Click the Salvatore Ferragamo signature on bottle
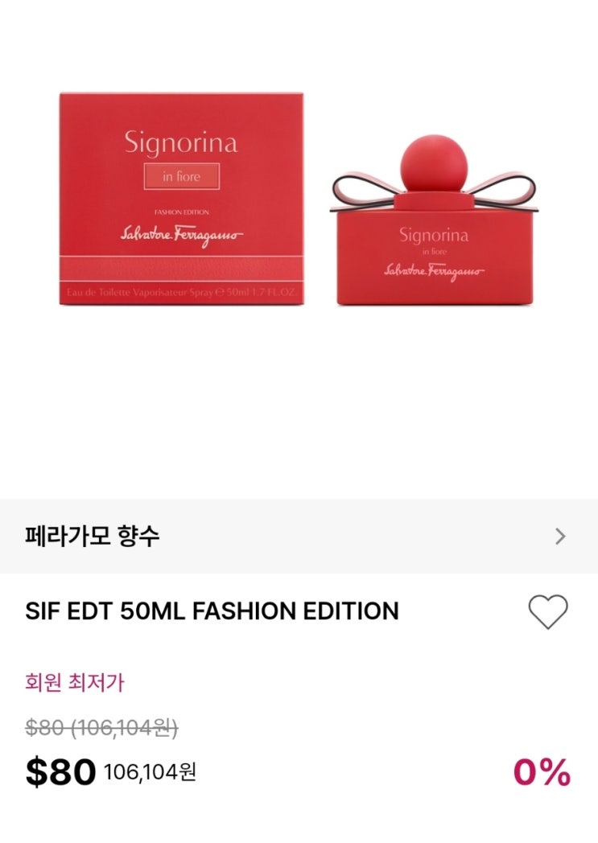Image resolution: width=598 pixels, height=843 pixels. pos(434,272)
